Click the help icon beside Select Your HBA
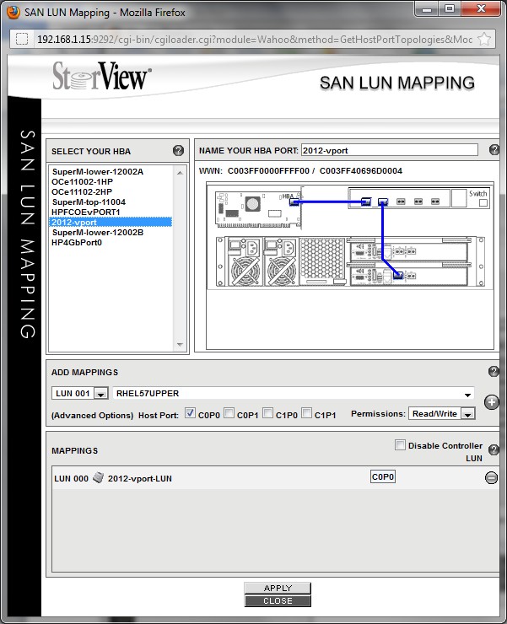This screenshot has height=624, width=507. [178, 151]
